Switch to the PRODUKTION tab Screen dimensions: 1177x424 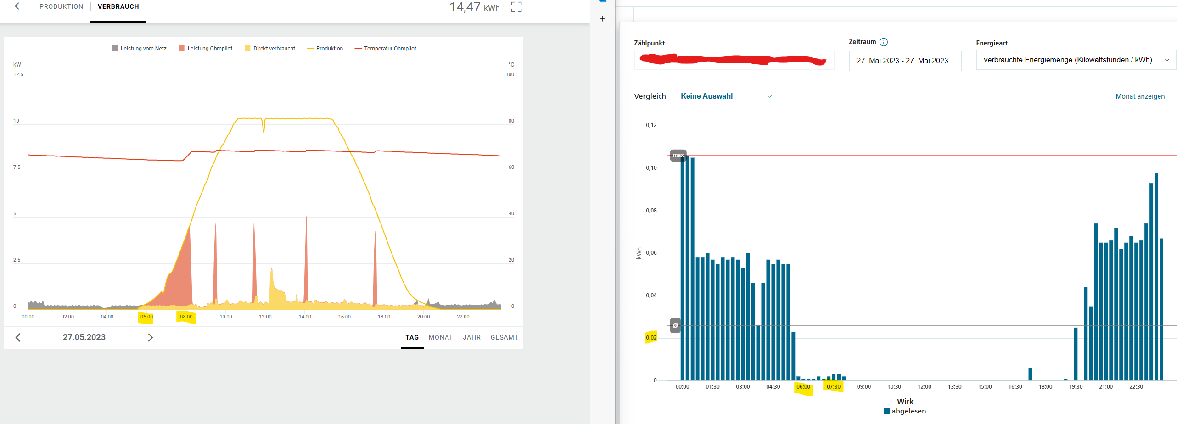[62, 7]
